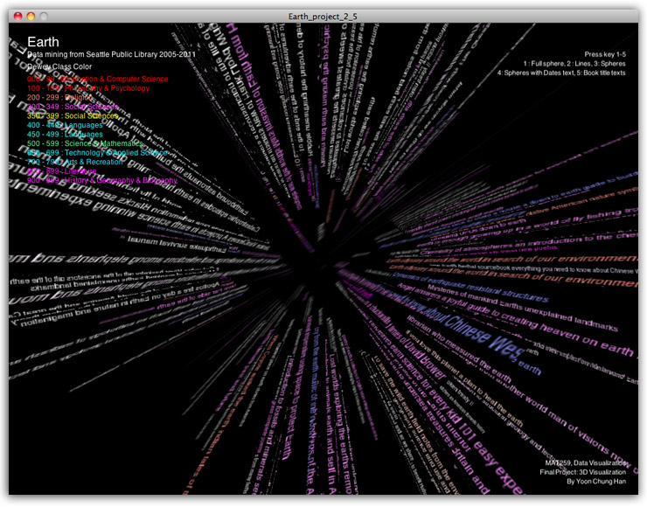Screen dimensions: 647x507
Task: Select legend row 'Philosophy & Psychology'
Action: (88, 88)
